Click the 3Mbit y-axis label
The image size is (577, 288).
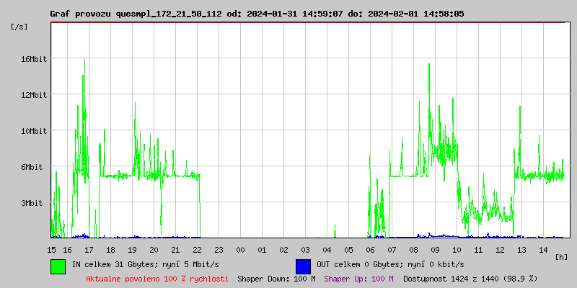point(33,203)
